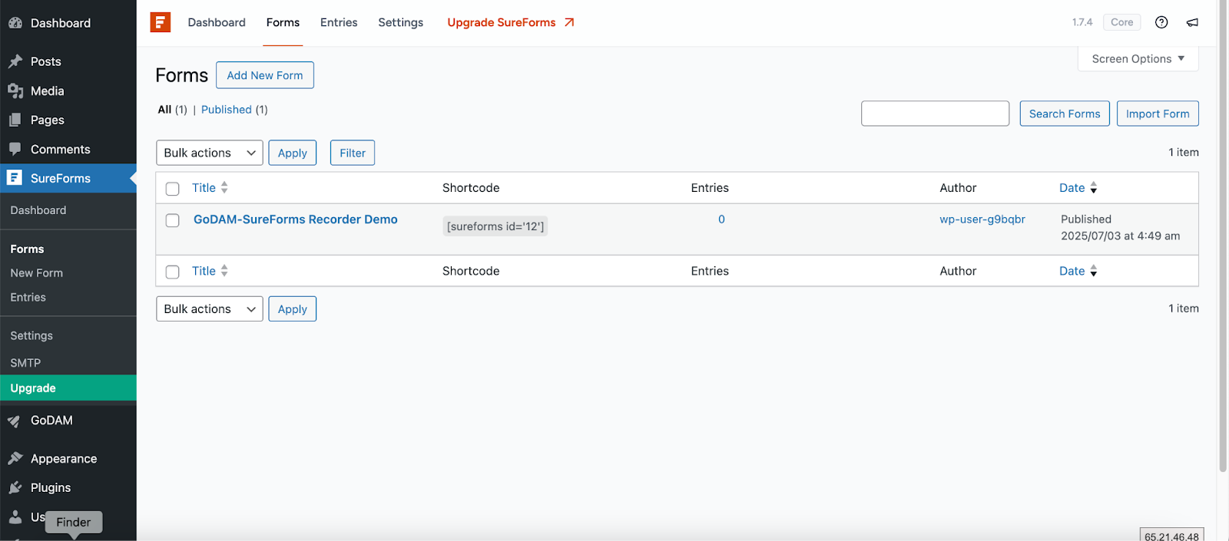
Task: Expand the Screen Options panel
Action: coord(1138,59)
